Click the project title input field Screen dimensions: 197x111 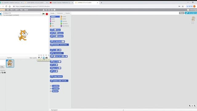pos(22,13)
